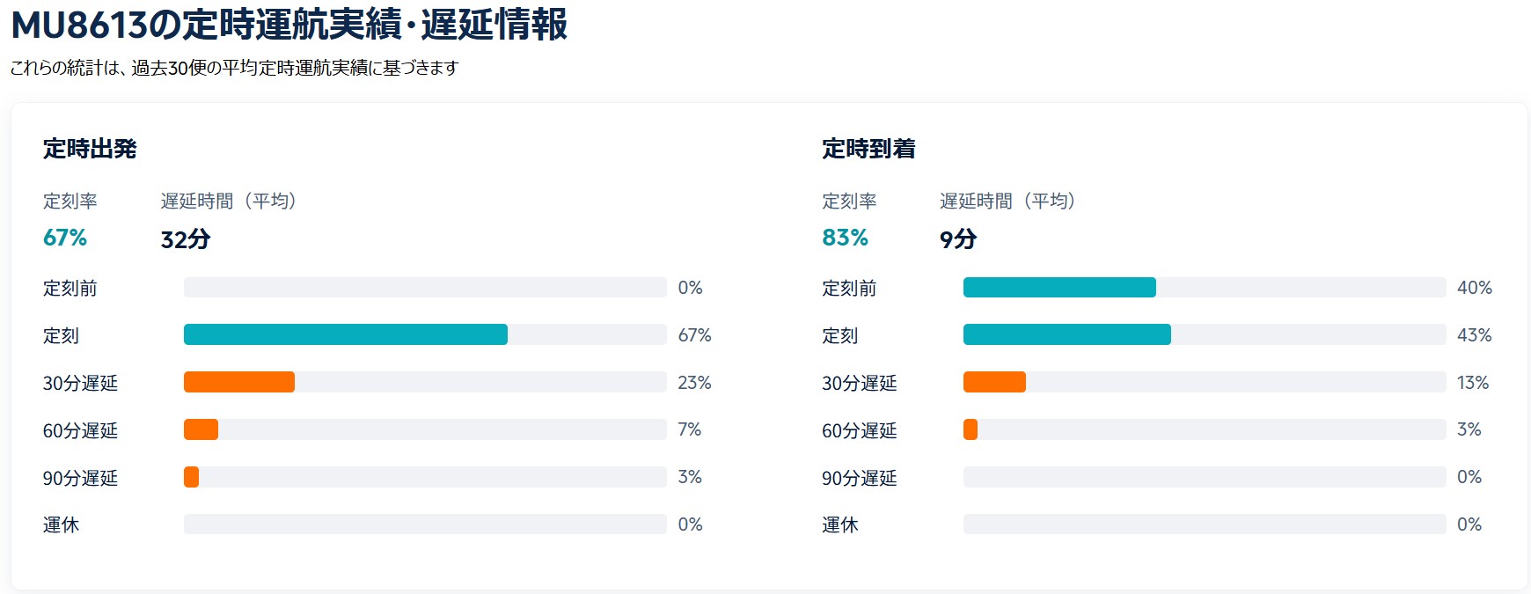This screenshot has height=594, width=1531.
Task: Click the teal 定刻 bar under 定時出発
Action: (x=346, y=334)
